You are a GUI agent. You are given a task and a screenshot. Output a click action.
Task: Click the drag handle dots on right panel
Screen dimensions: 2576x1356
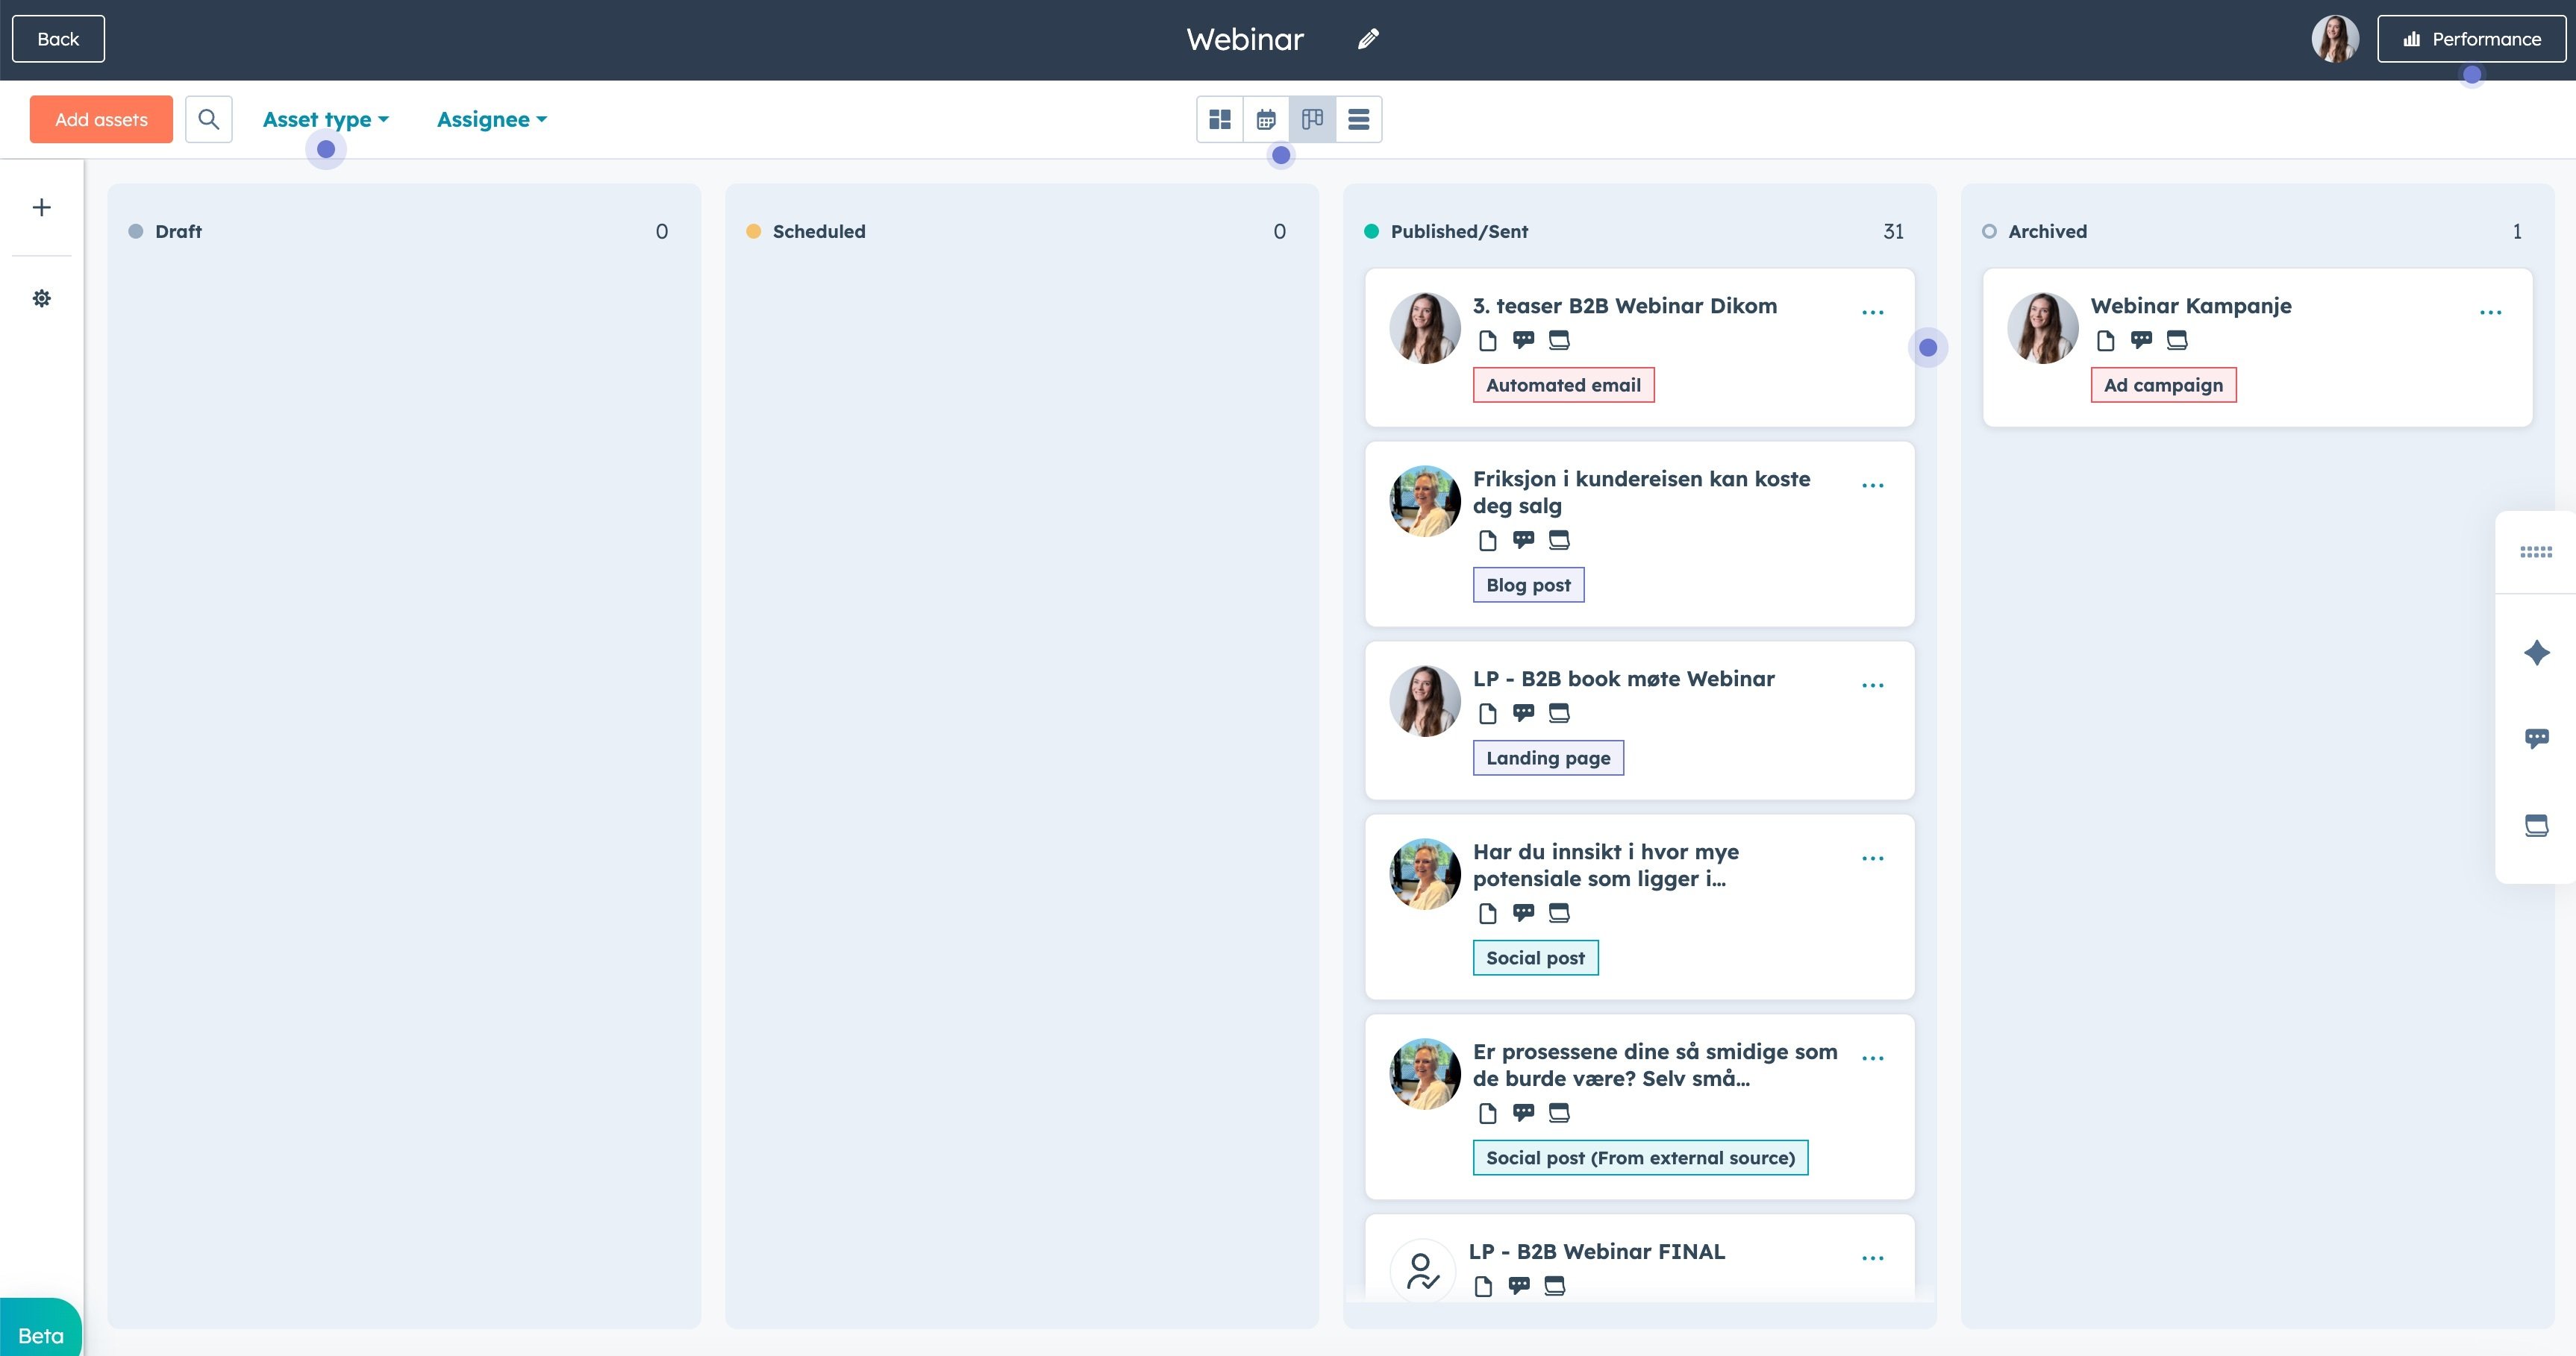2536,552
